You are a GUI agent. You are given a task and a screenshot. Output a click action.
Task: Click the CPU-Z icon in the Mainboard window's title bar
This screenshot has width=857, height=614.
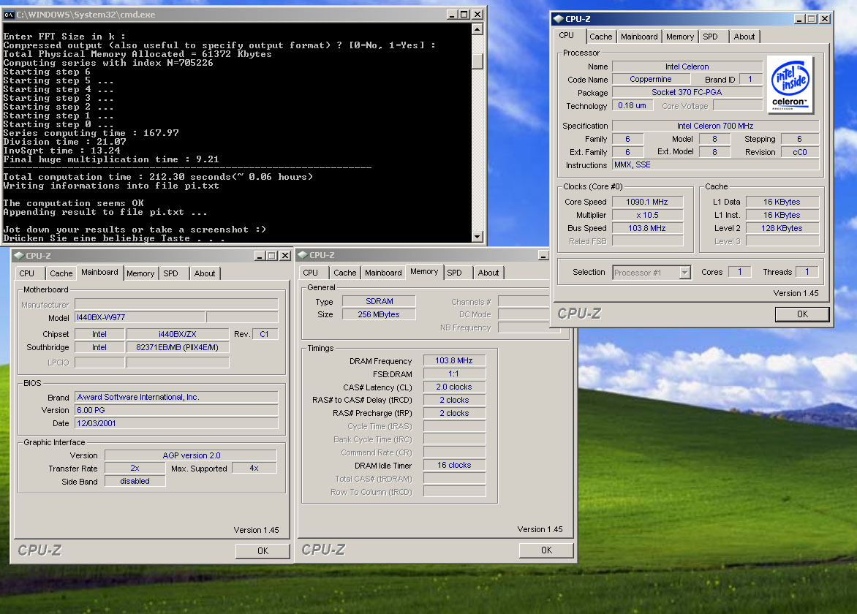point(18,256)
